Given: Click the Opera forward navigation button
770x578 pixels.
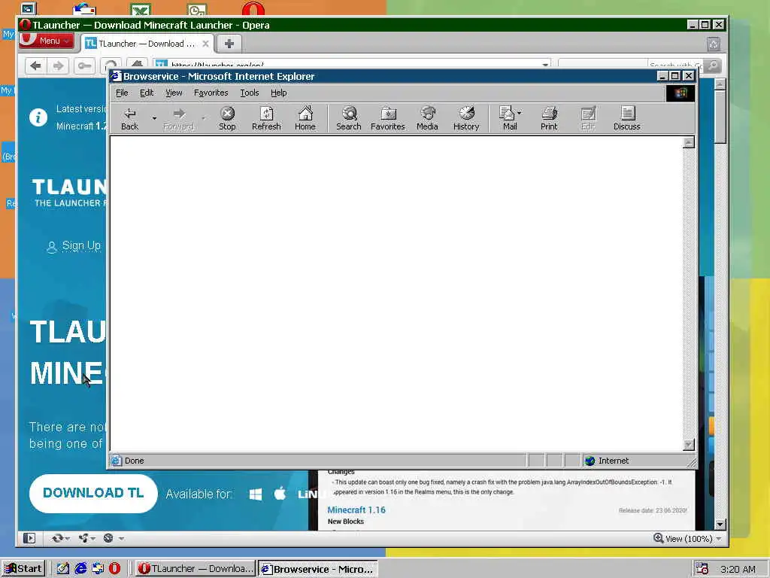Looking at the screenshot, I should (x=58, y=65).
